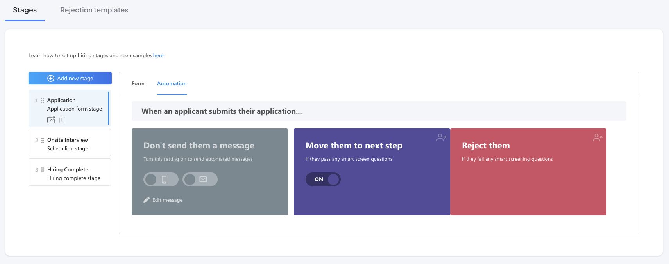Viewport: 669px width, 264px height.
Task: Click the trash icon under Application stage
Action: click(x=62, y=120)
